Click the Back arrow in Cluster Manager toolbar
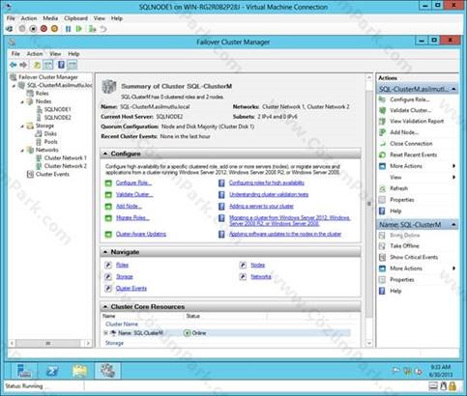The image size is (467, 396). (x=14, y=65)
